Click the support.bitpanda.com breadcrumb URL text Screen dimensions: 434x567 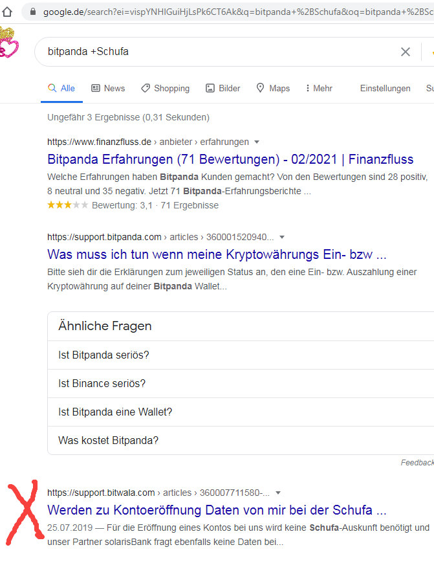160,237
